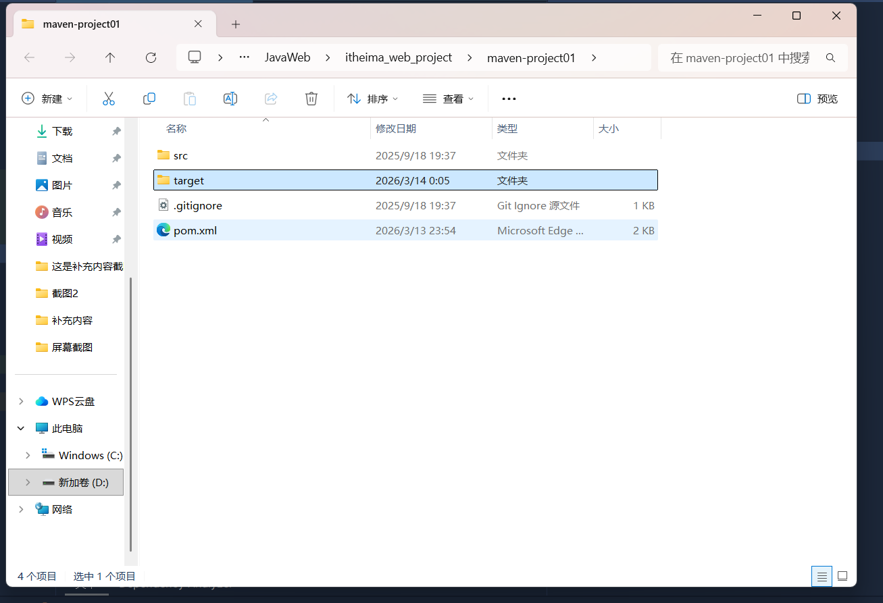Image resolution: width=883 pixels, height=603 pixels.
Task: Click the PC monitor icon in address bar
Action: click(x=195, y=57)
